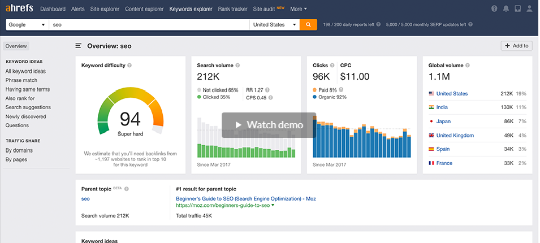Click the Spain flag icon

[x=431, y=149]
